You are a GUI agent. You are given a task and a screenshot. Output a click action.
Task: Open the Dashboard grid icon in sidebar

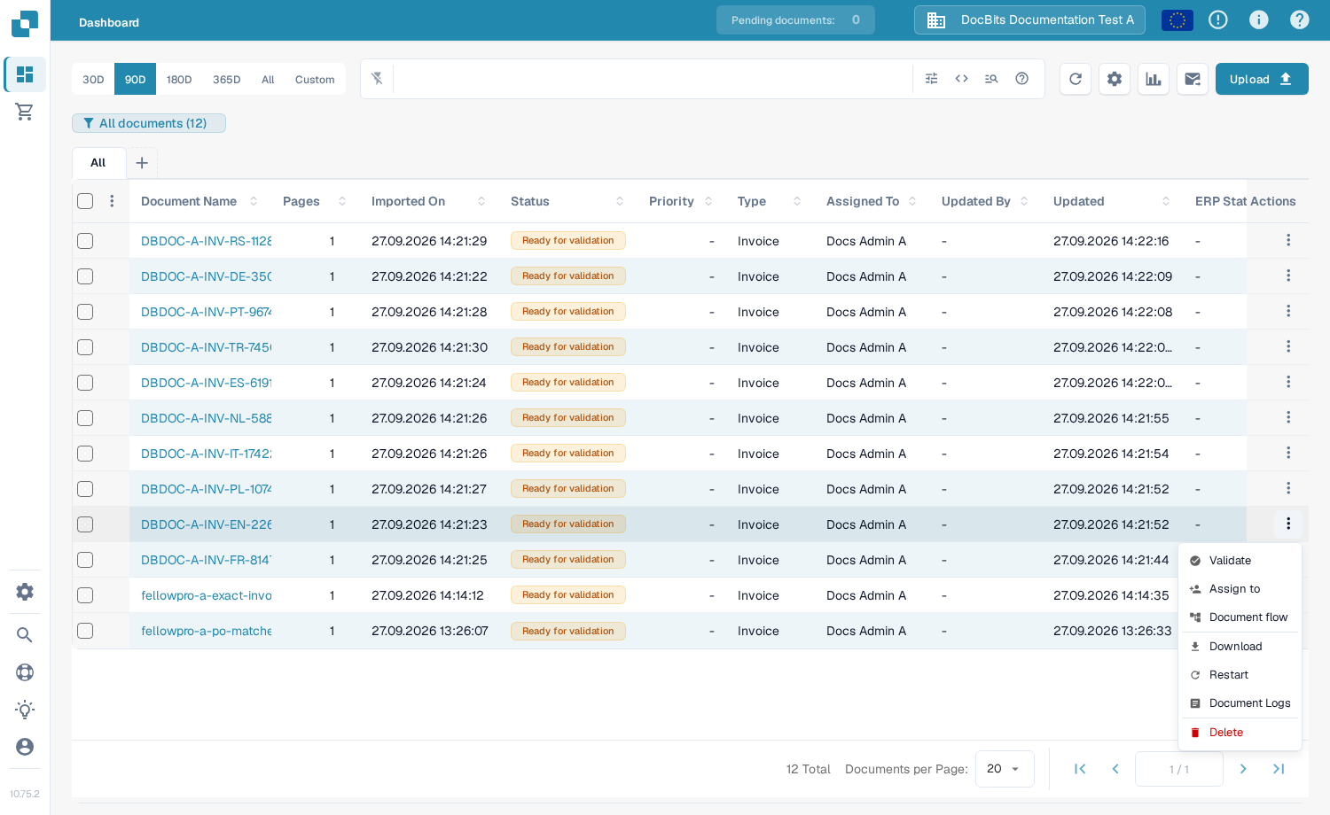pos(25,74)
